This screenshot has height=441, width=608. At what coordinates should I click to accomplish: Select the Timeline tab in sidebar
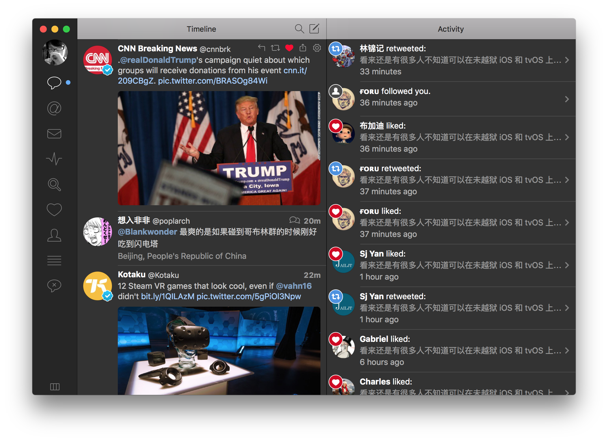click(x=54, y=83)
